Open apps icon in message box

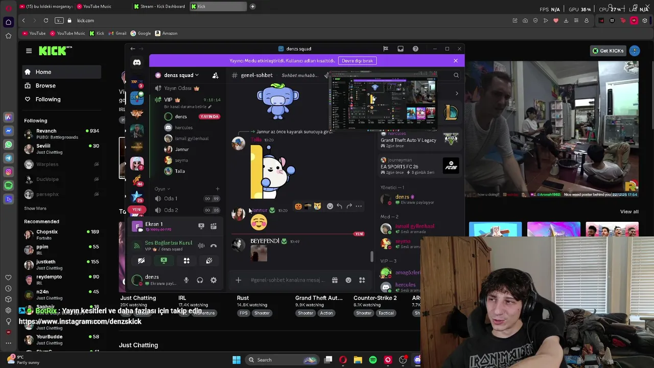[362, 280]
